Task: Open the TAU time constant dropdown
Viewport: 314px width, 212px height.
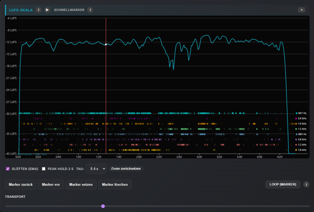Action: click(96, 169)
